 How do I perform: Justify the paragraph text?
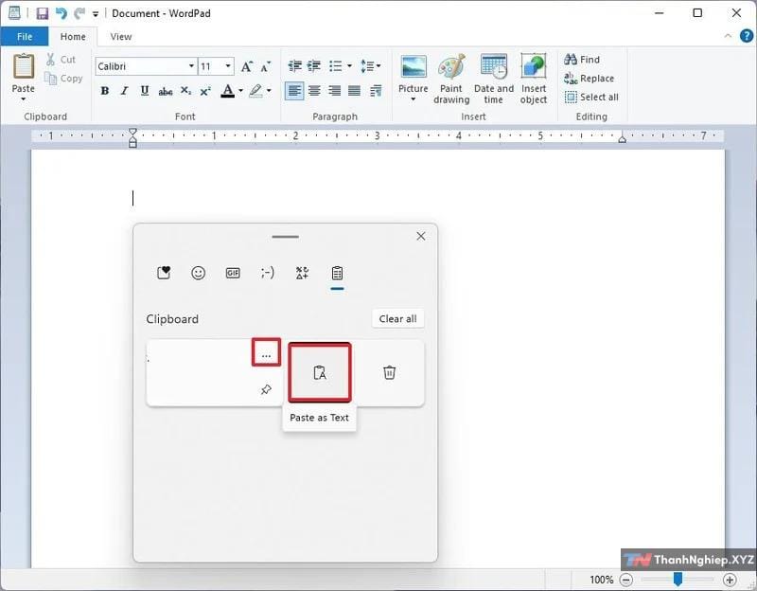354,90
